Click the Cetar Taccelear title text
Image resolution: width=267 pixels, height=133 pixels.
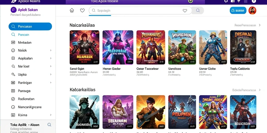pos(148,69)
